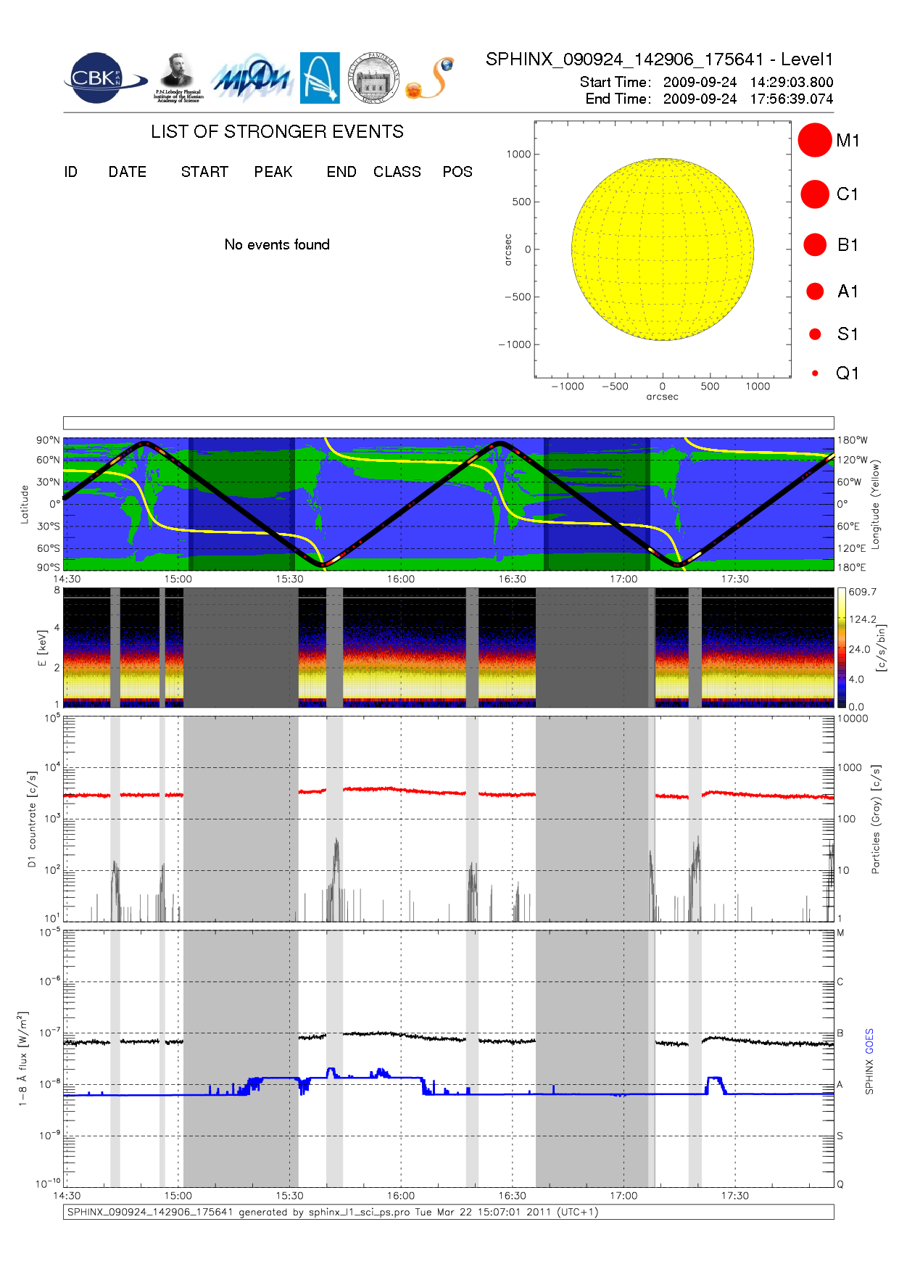Viewport: 899px width, 1272px height.
Task: Click the S1 legend dot
Action: [x=815, y=334]
